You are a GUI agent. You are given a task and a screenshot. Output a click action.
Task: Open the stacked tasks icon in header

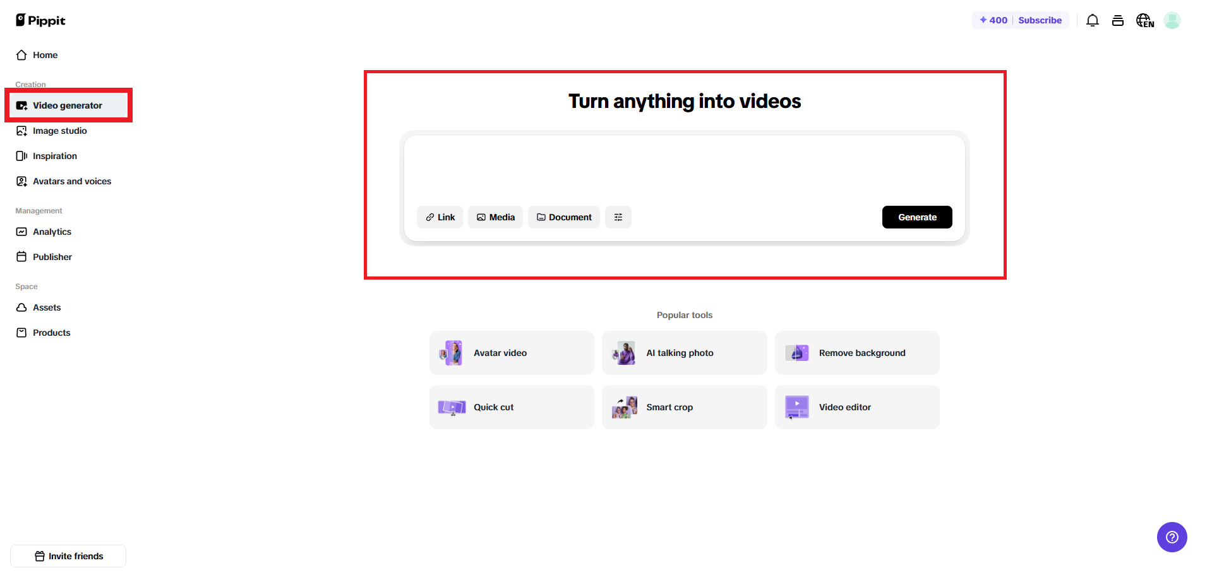(x=1118, y=20)
